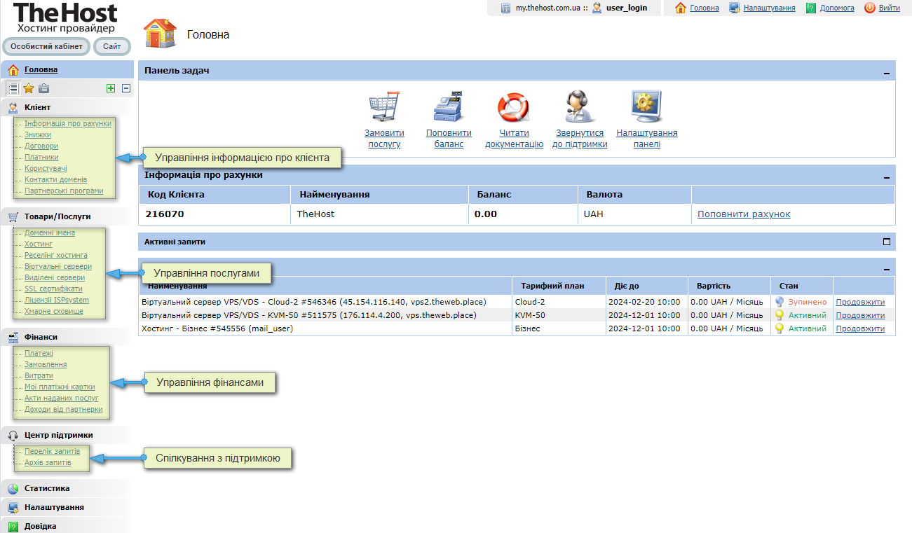The width and height of the screenshot is (912, 533).
Task: Collapse all menu sections with minus icon
Action: pyautogui.click(x=126, y=88)
